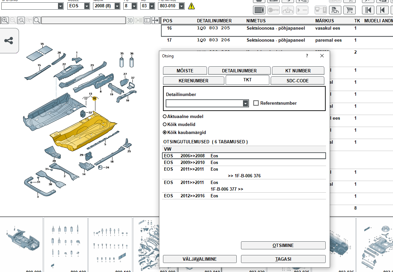393x272 pixels.
Task: Click the TAGASI back button
Action: 283,259
